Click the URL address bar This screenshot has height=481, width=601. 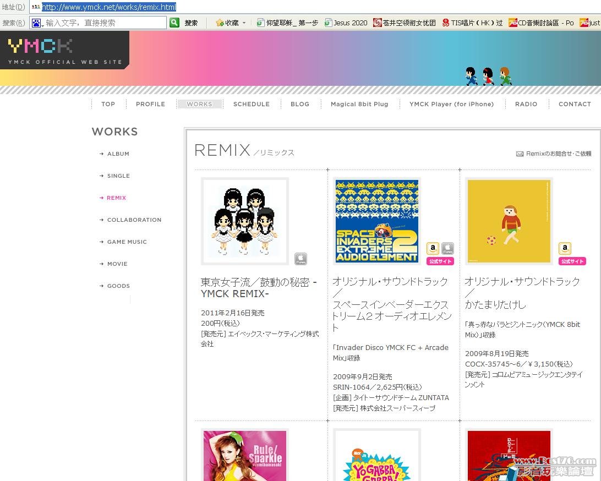(314, 7)
